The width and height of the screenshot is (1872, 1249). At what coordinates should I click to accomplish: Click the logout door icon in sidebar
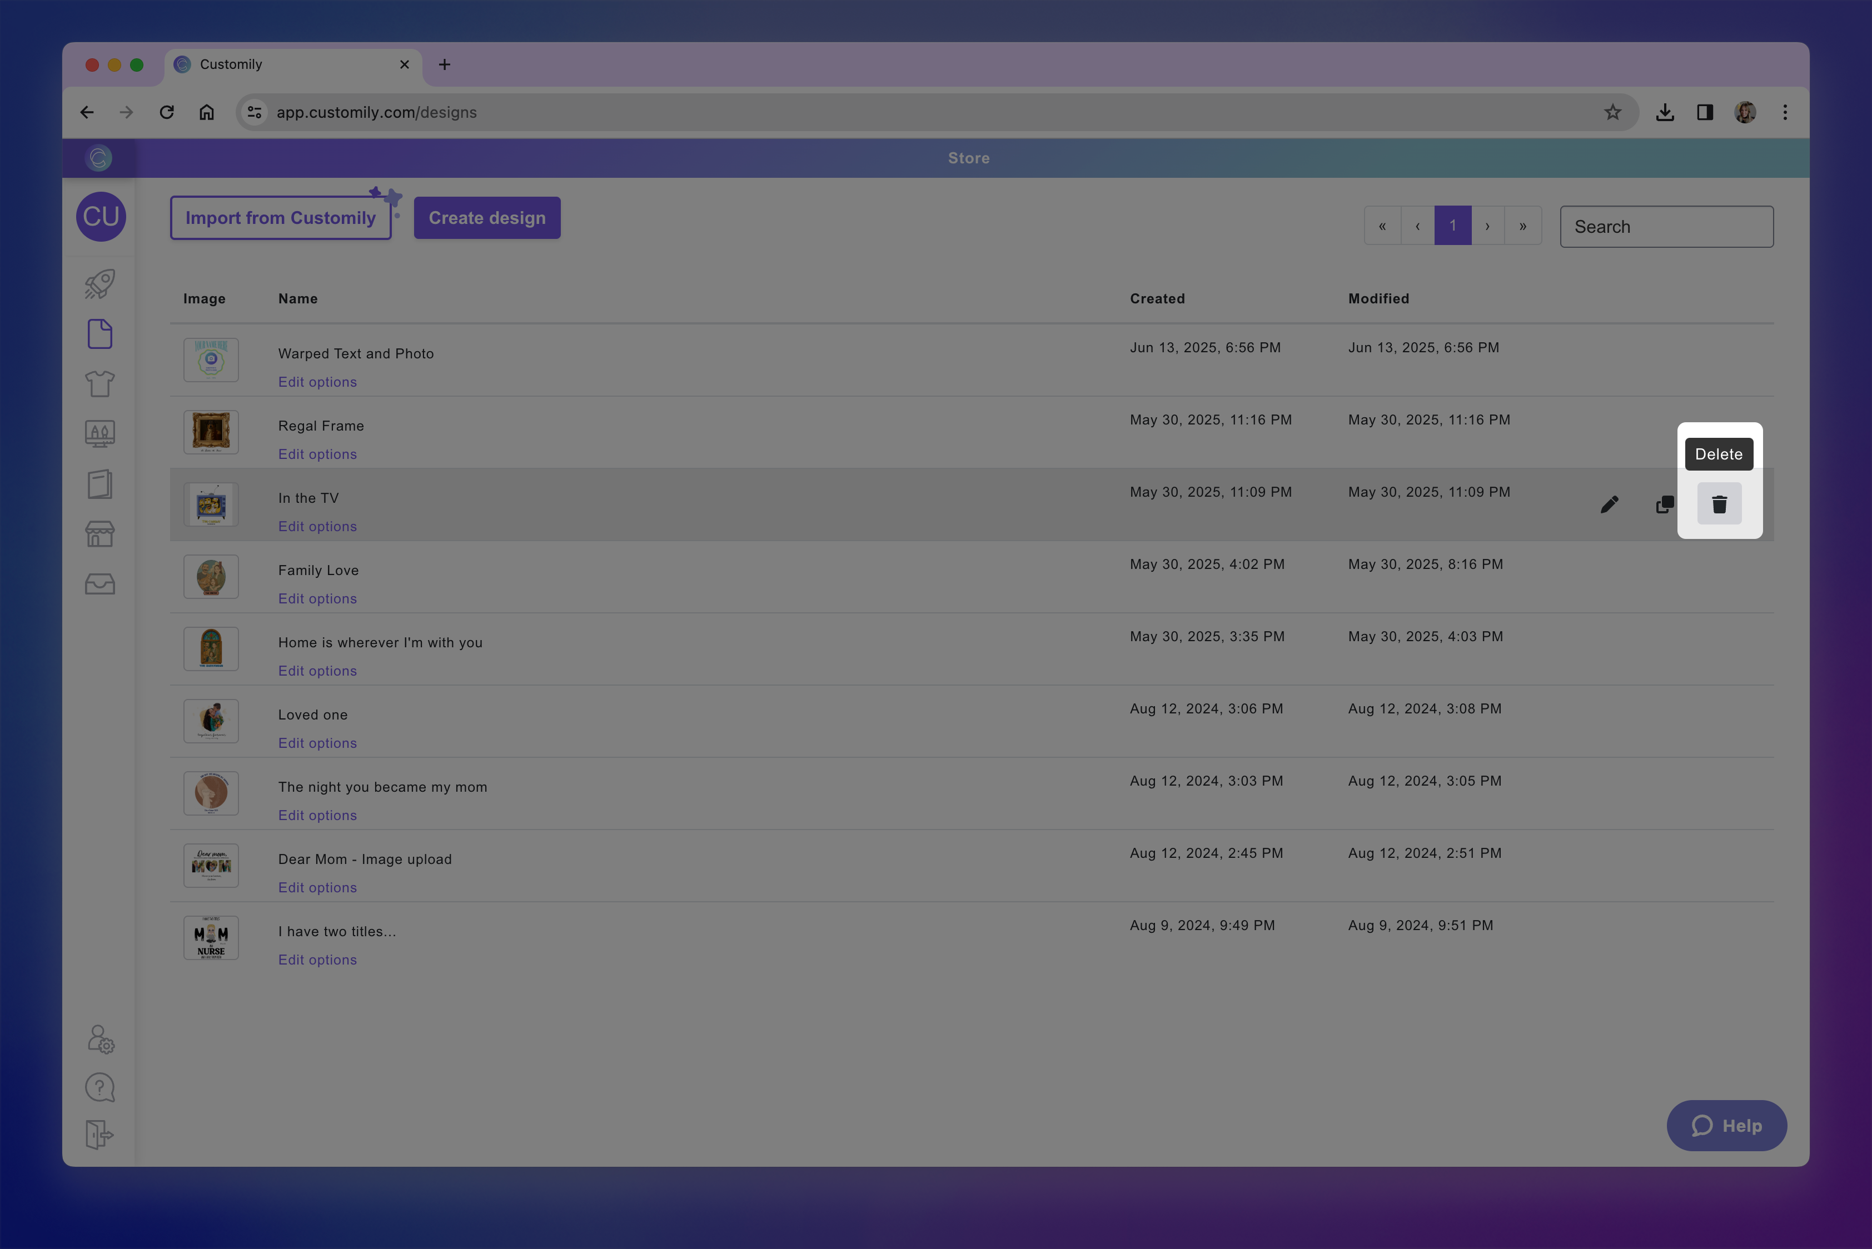[x=99, y=1135]
